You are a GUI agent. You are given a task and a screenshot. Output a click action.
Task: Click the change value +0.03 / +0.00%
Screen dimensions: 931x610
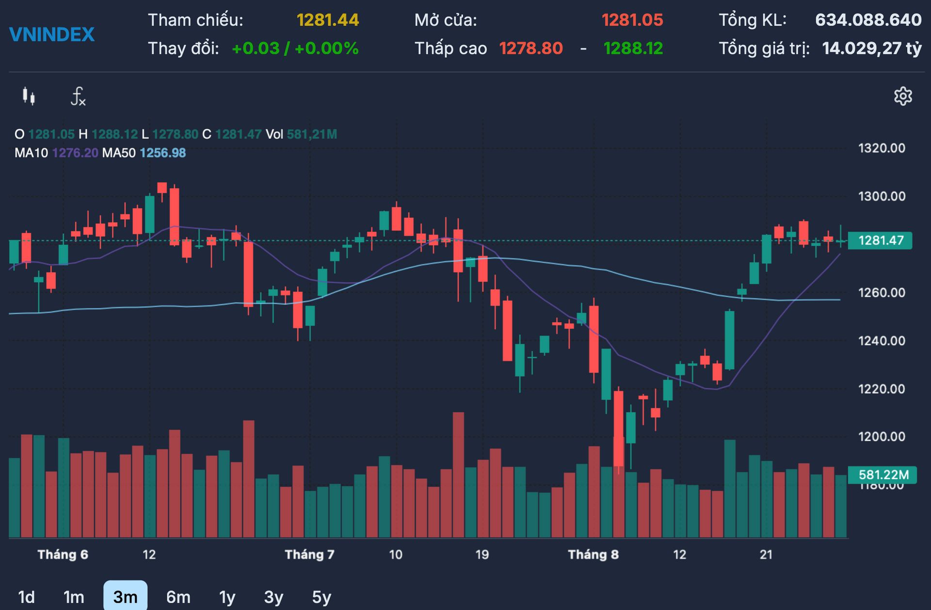click(x=295, y=48)
